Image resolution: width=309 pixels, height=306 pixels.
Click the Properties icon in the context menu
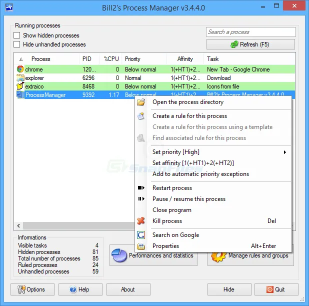coord(141,246)
